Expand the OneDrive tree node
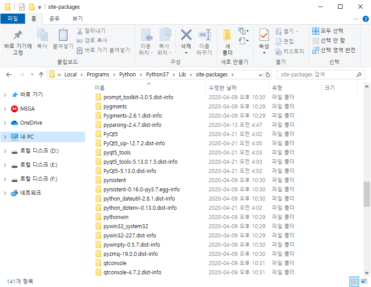This screenshot has height=287, width=371. click(5, 123)
